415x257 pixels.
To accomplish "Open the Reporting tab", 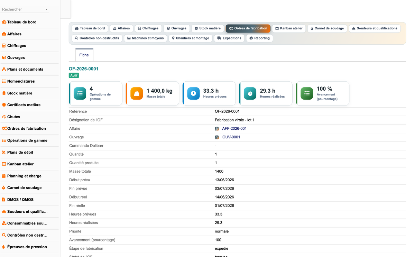I will 260,38.
